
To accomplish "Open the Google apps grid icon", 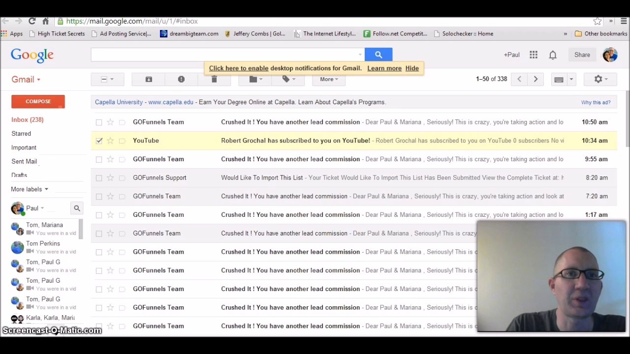I will [534, 55].
